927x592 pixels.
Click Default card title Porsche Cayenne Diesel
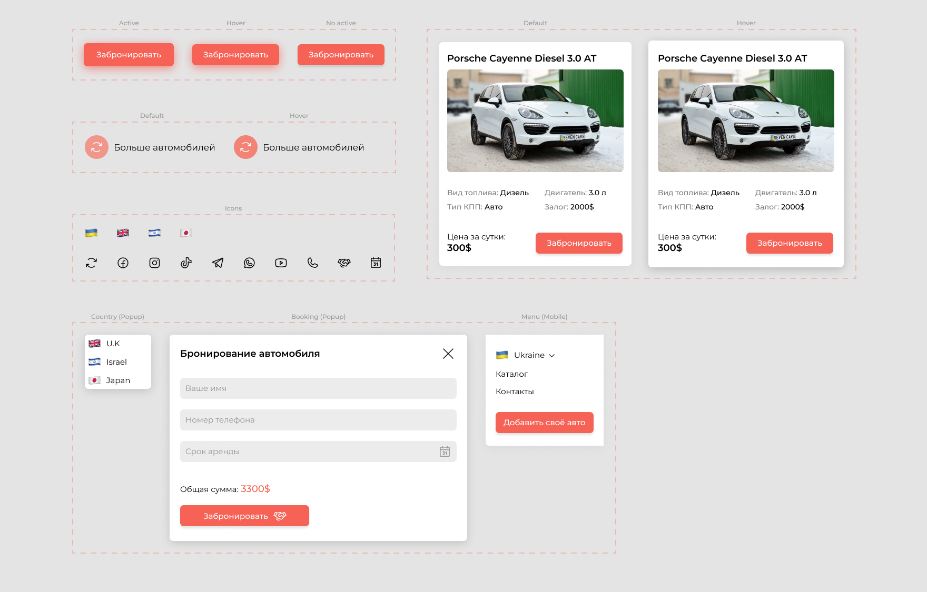point(521,58)
